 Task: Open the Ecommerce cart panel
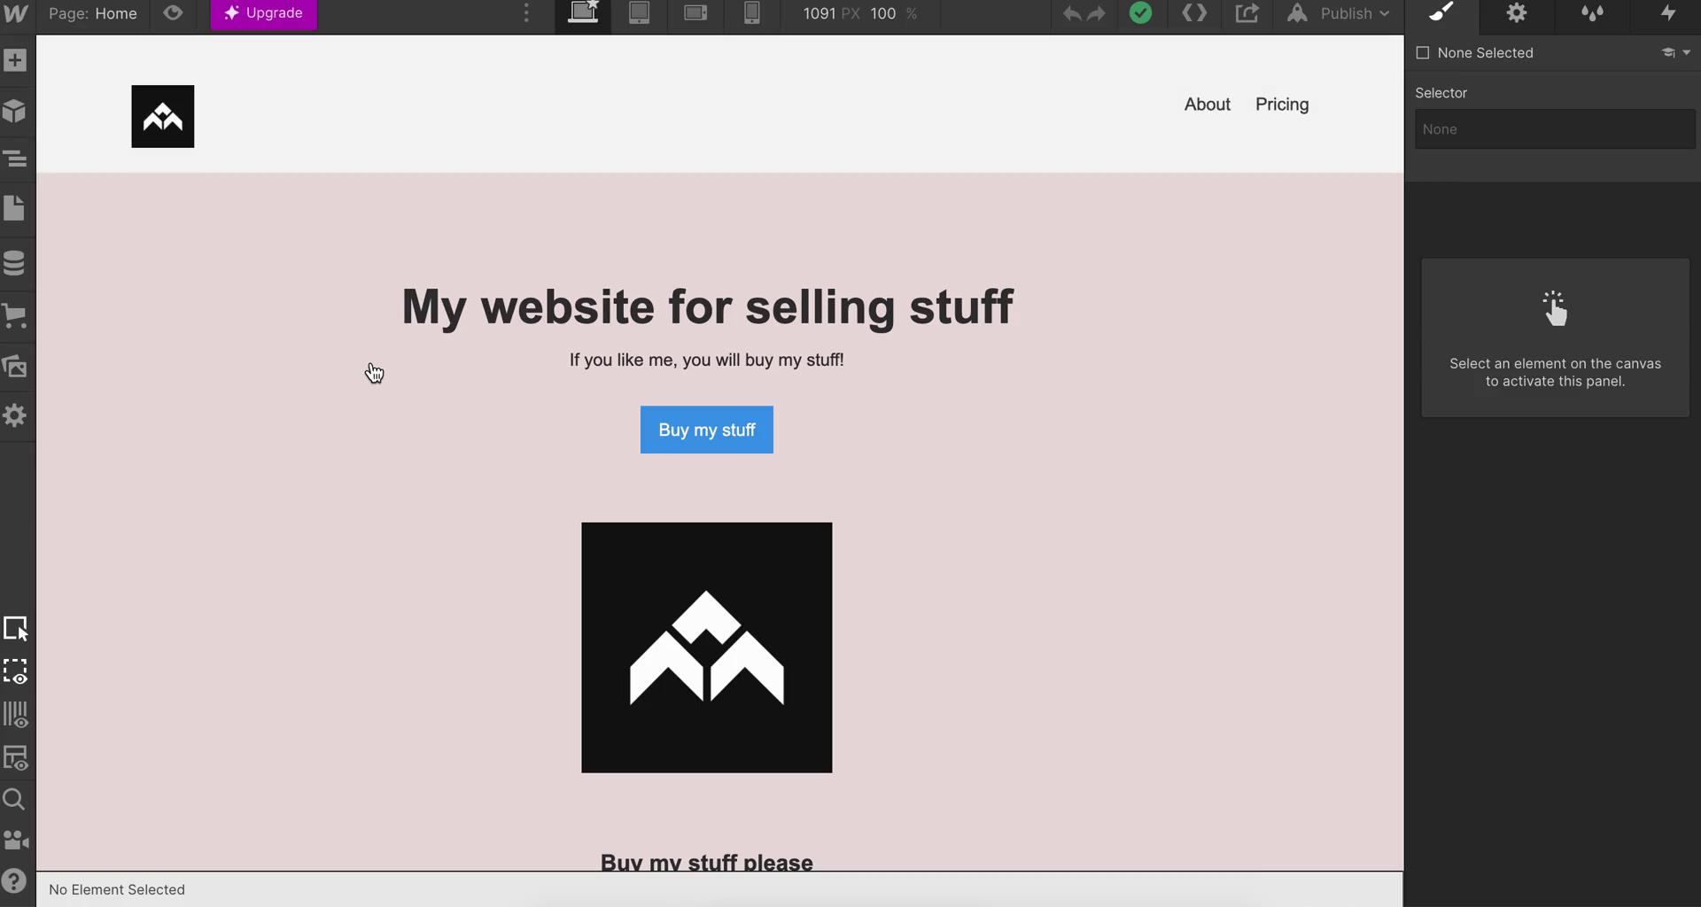tap(15, 316)
